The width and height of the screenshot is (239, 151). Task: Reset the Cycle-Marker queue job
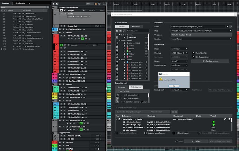(x=225, y=119)
